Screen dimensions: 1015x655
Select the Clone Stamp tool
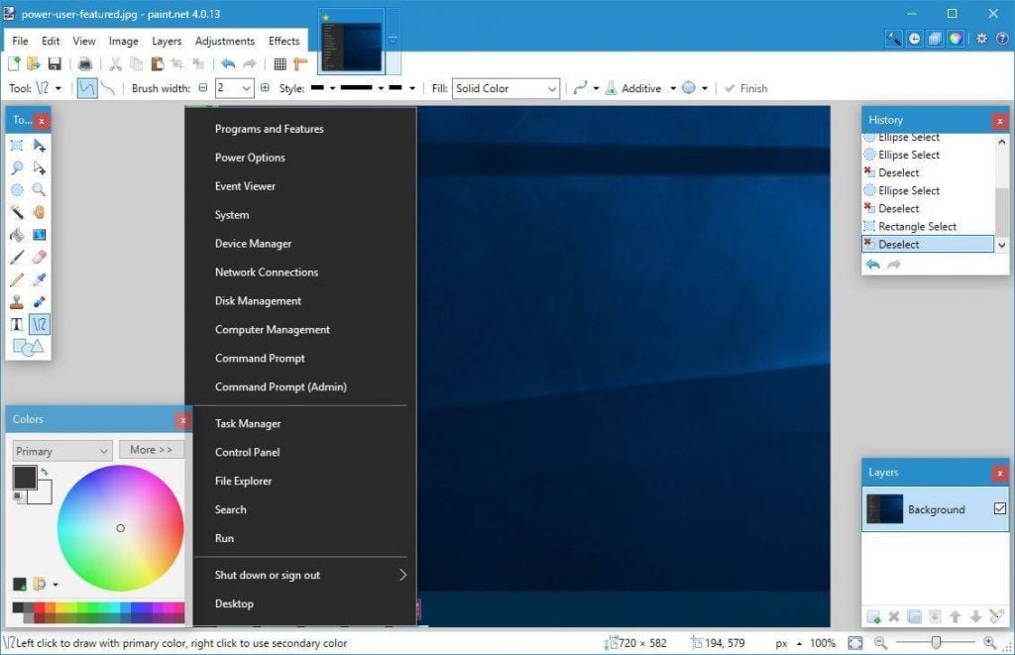pos(17,302)
